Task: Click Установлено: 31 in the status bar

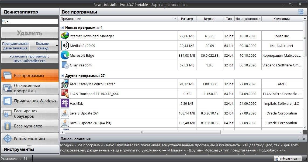Action: point(14,159)
